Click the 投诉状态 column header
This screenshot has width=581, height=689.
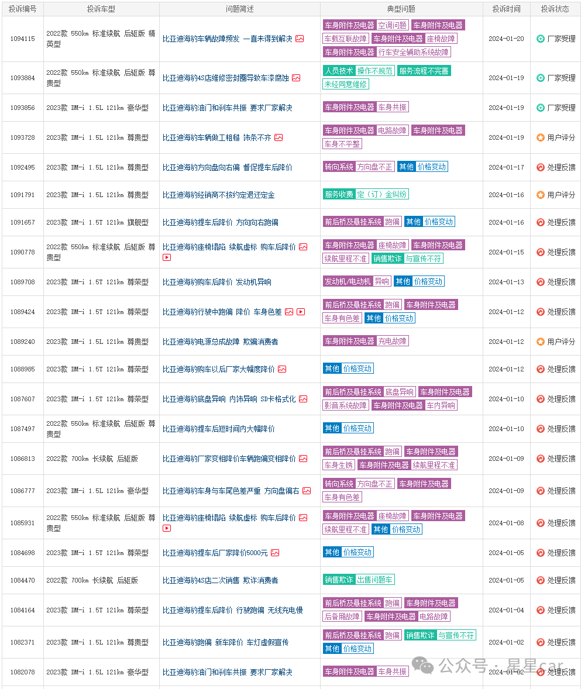click(x=555, y=9)
